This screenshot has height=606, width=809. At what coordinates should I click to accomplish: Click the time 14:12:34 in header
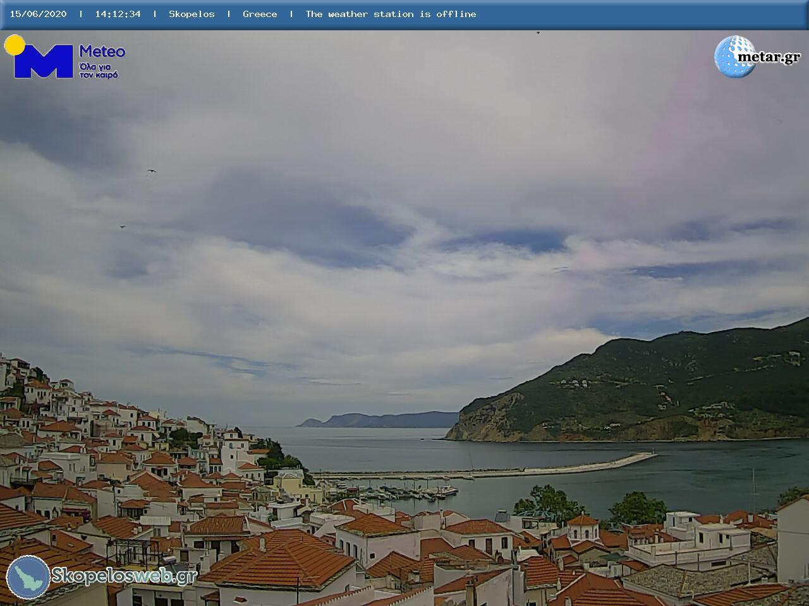point(118,14)
